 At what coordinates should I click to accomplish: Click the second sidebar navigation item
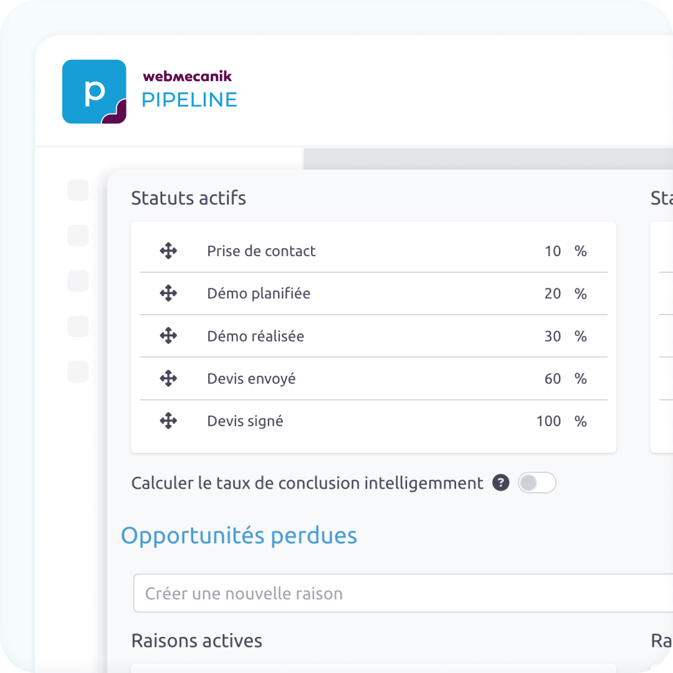coord(78,236)
